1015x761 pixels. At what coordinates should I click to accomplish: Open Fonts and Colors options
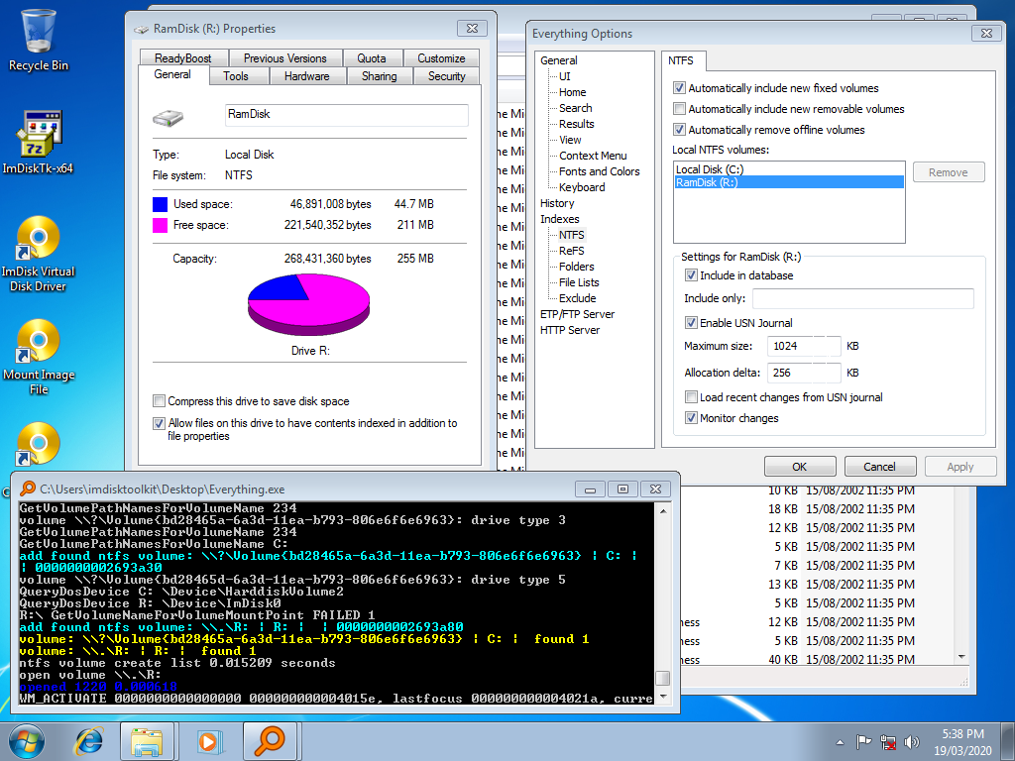click(x=600, y=171)
